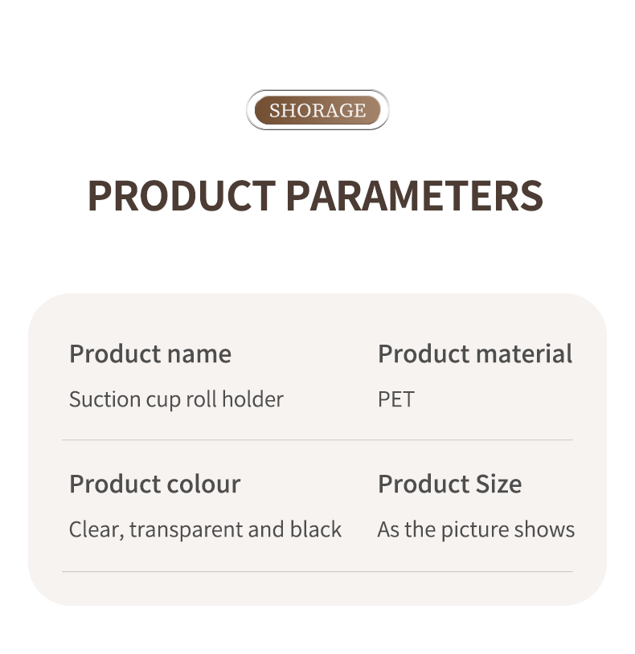This screenshot has height=654, width=635.
Task: Select the "Product material" label
Action: (x=475, y=354)
